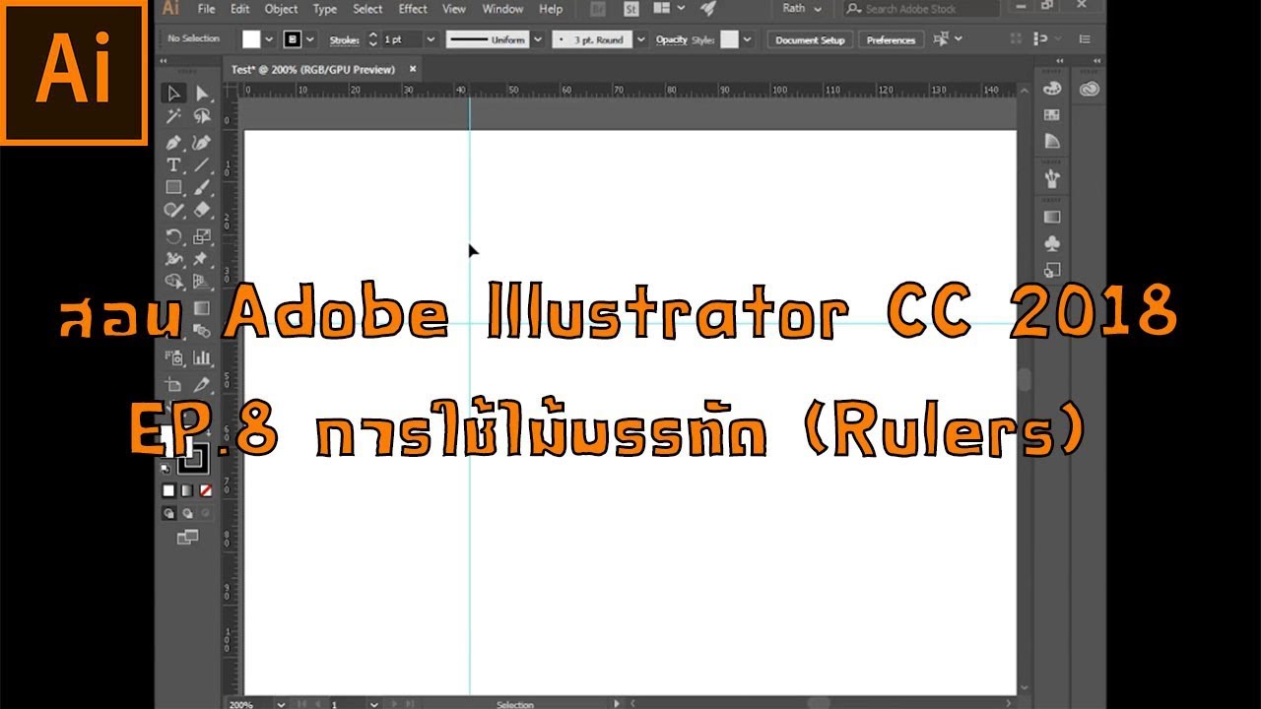Open the 200% zoom level dropdown

click(282, 704)
